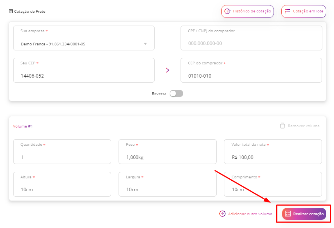Viewport: 334px width, 228px height.
Task: Toggle the Reversa switch
Action: [x=176, y=93]
